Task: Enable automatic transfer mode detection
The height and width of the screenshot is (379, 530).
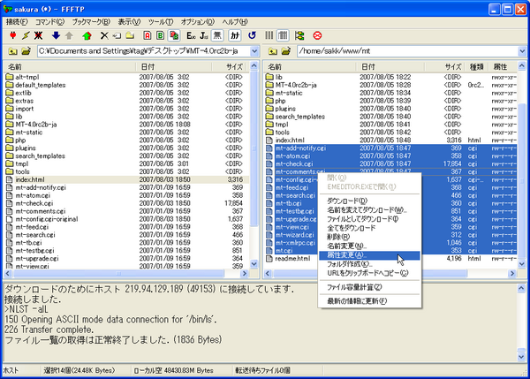Action: (174, 35)
